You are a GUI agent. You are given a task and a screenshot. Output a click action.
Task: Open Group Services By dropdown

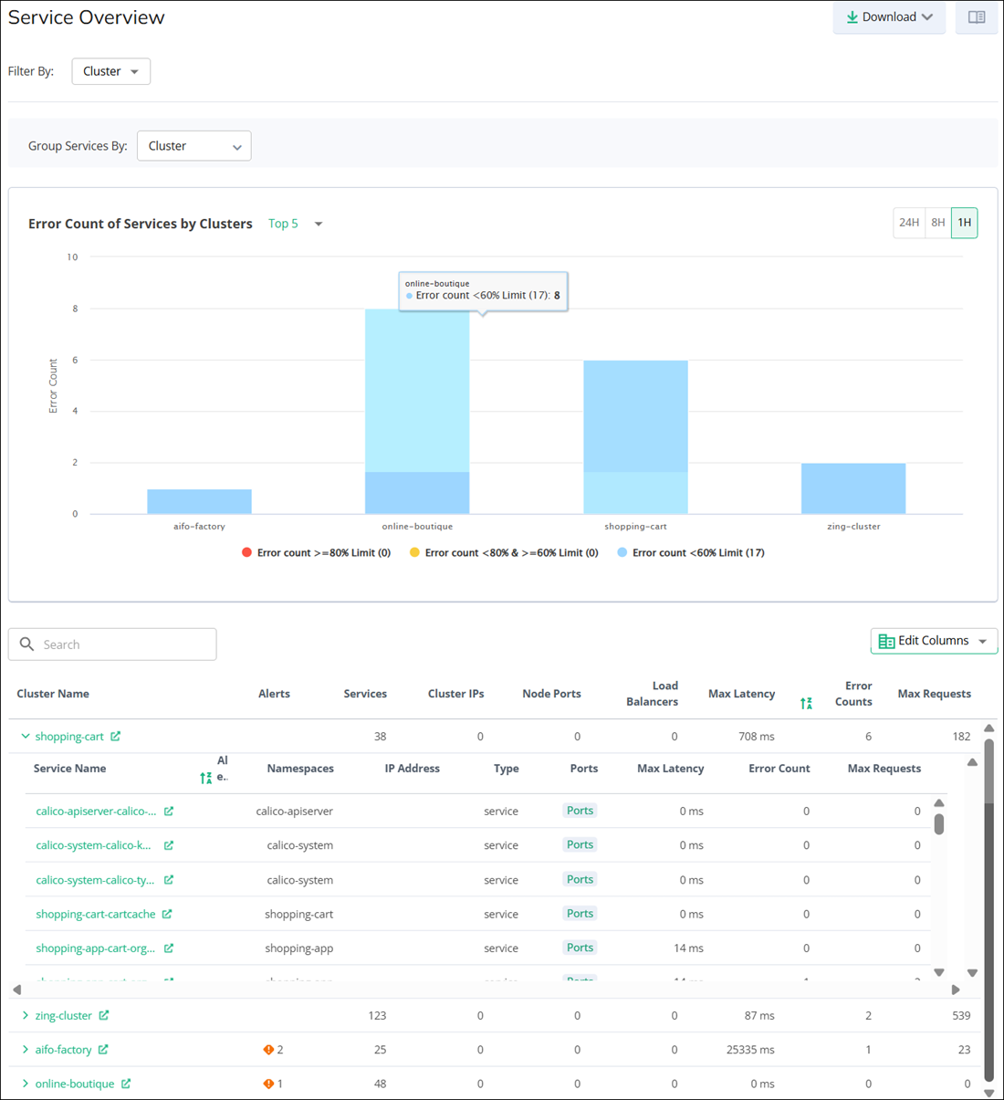193,146
